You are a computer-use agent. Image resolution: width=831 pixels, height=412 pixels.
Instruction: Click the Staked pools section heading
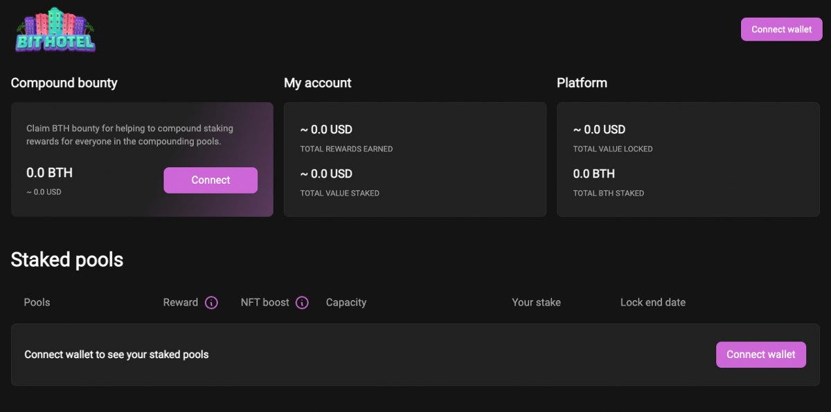(67, 260)
